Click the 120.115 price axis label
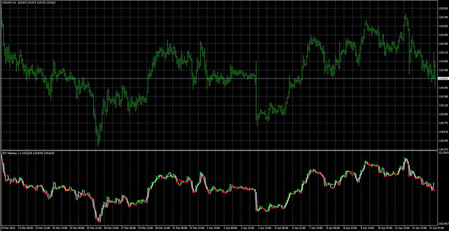449x231 pixels. 443,53
